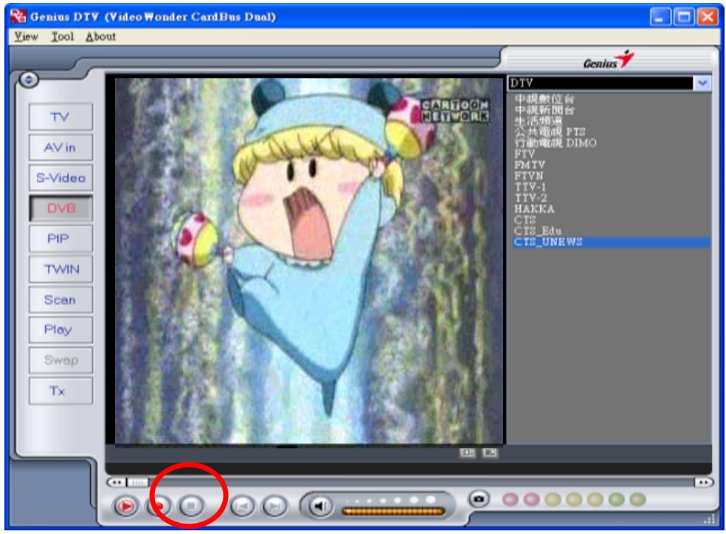
Task: Open the View menu
Action: coord(26,37)
